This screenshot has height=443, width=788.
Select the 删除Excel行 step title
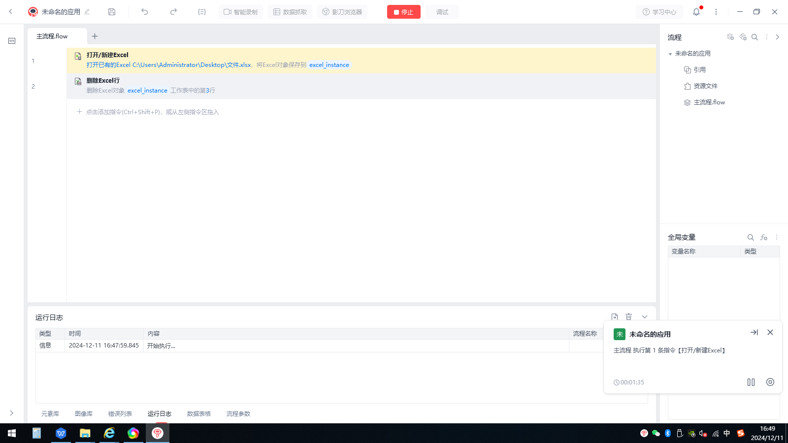click(x=103, y=81)
